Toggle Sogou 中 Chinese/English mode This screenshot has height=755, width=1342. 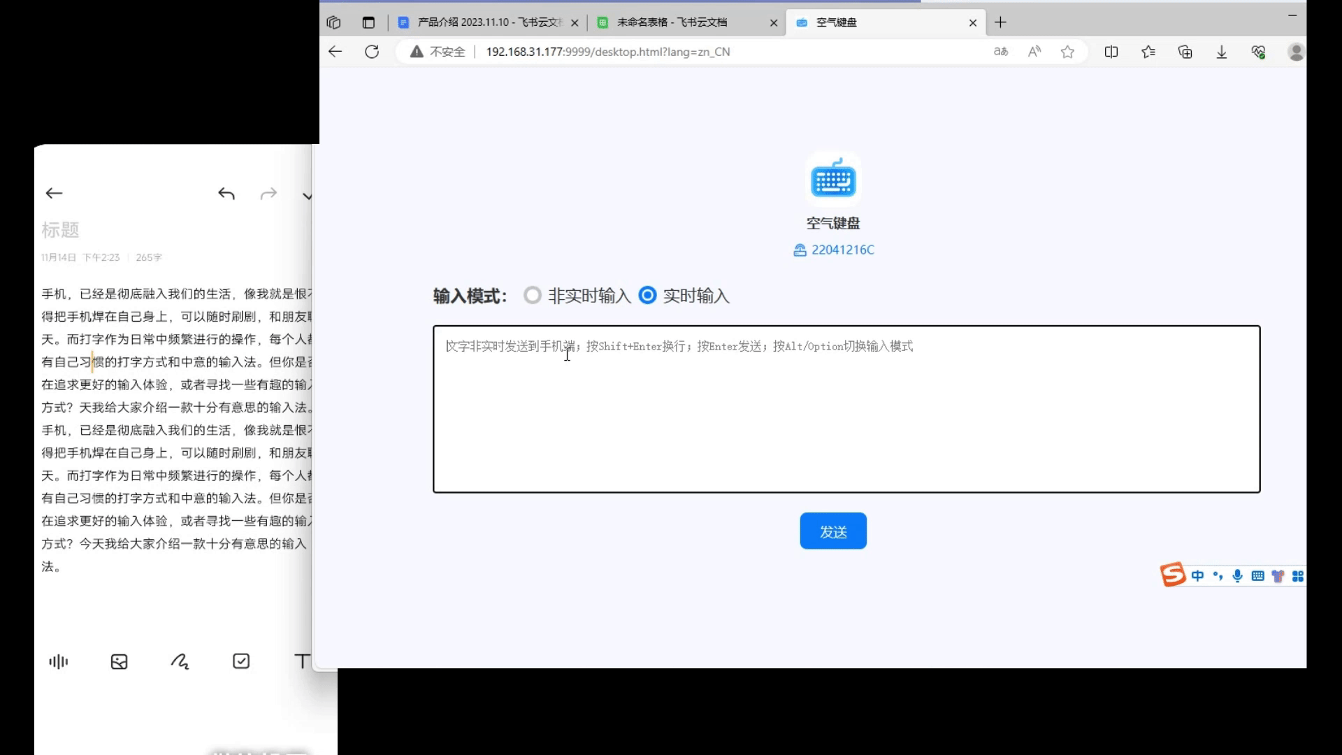pos(1198,576)
